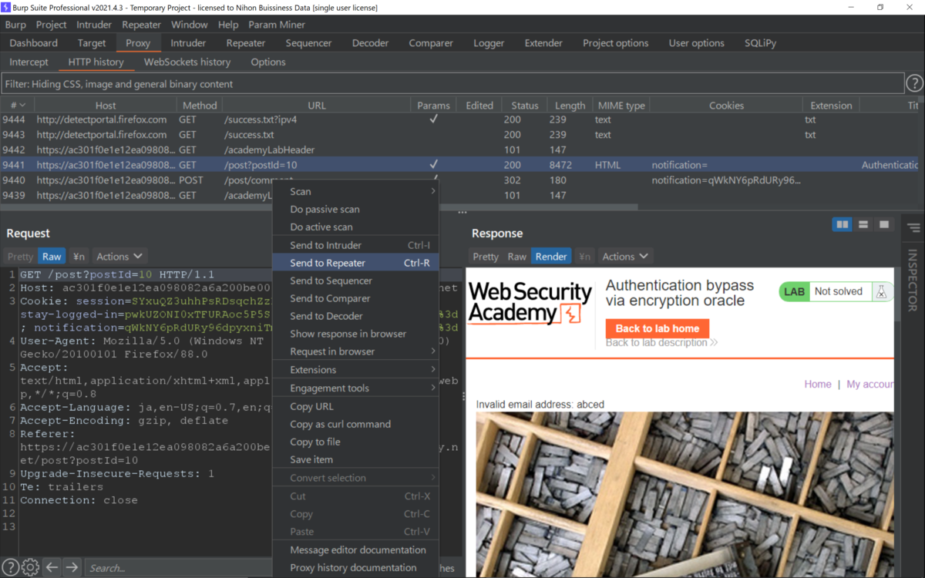The image size is (925, 578).
Task: Switch request view to Pretty
Action: 20,257
